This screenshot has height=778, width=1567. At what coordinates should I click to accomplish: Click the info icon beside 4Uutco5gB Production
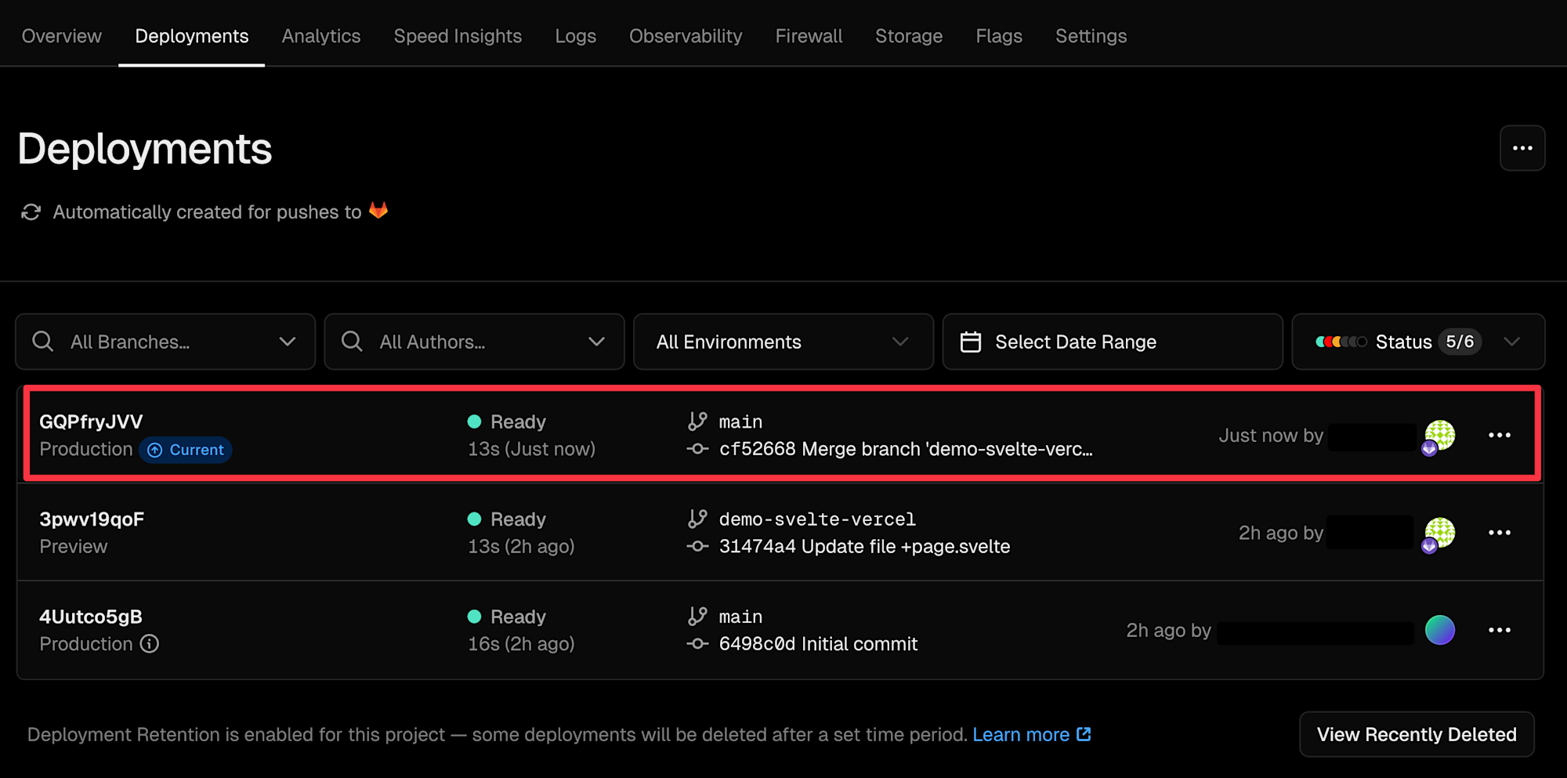[x=150, y=644]
